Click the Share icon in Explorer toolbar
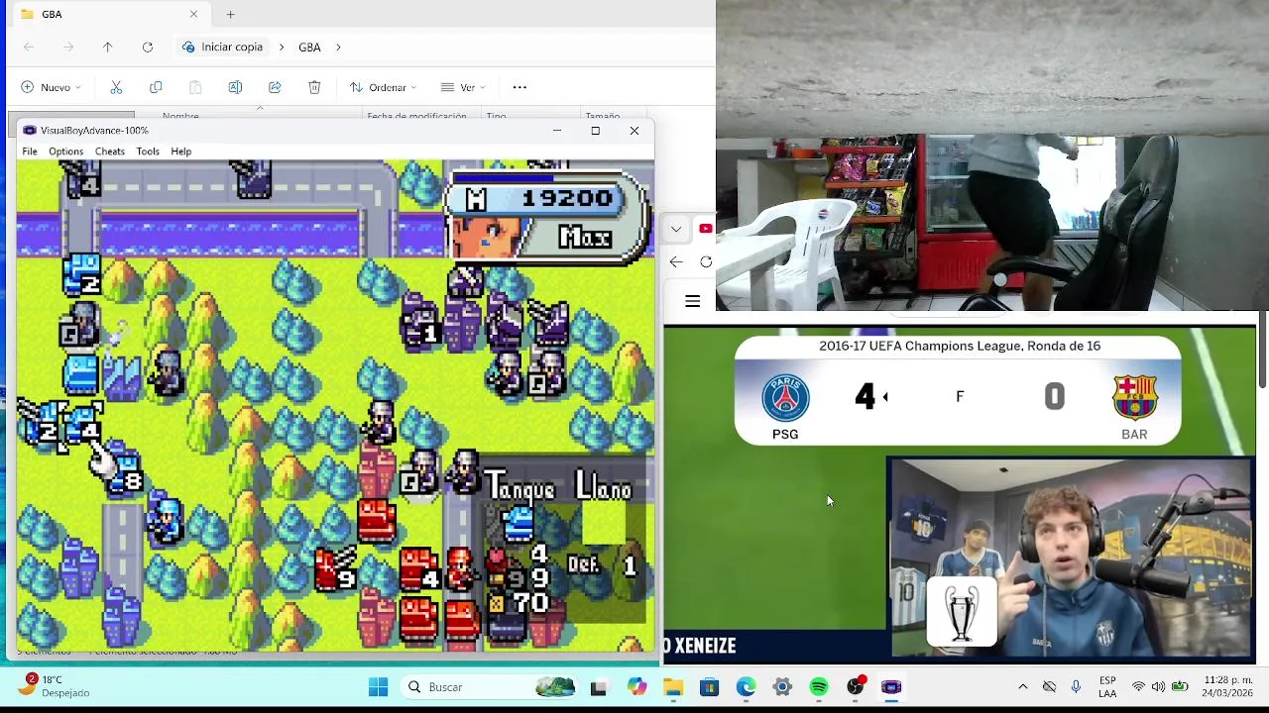This screenshot has height=713, width=1269. point(275,87)
